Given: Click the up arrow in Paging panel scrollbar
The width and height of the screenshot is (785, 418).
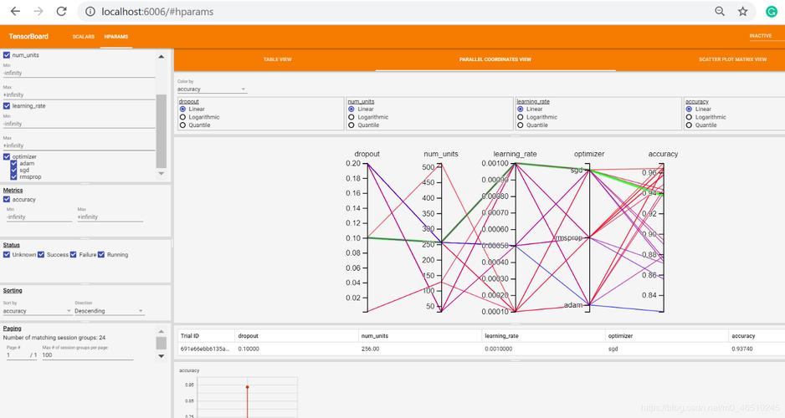Looking at the screenshot, I should (x=162, y=332).
